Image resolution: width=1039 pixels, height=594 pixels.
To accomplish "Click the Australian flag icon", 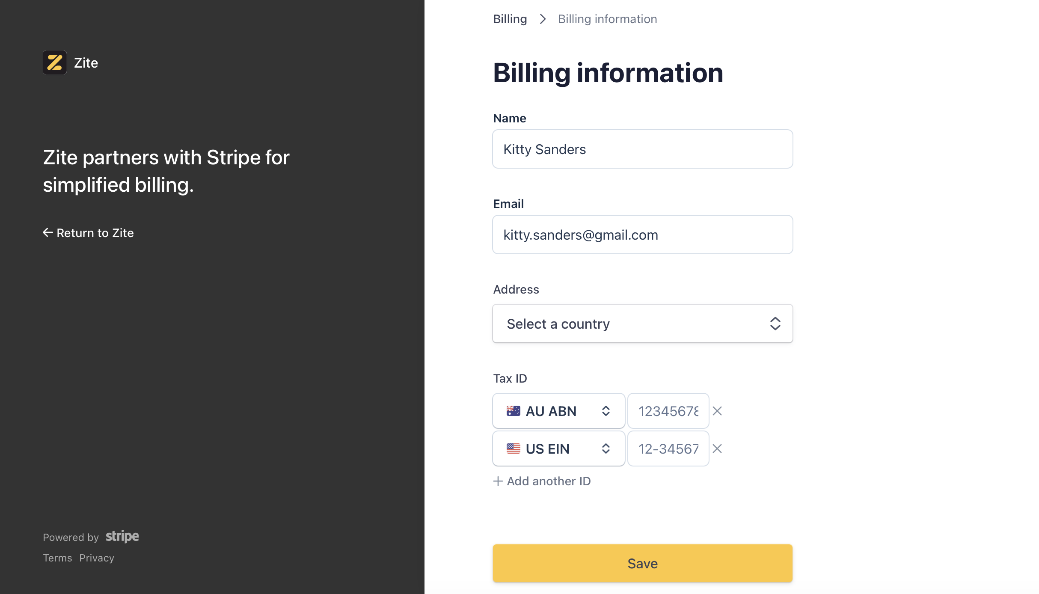I will tap(514, 411).
